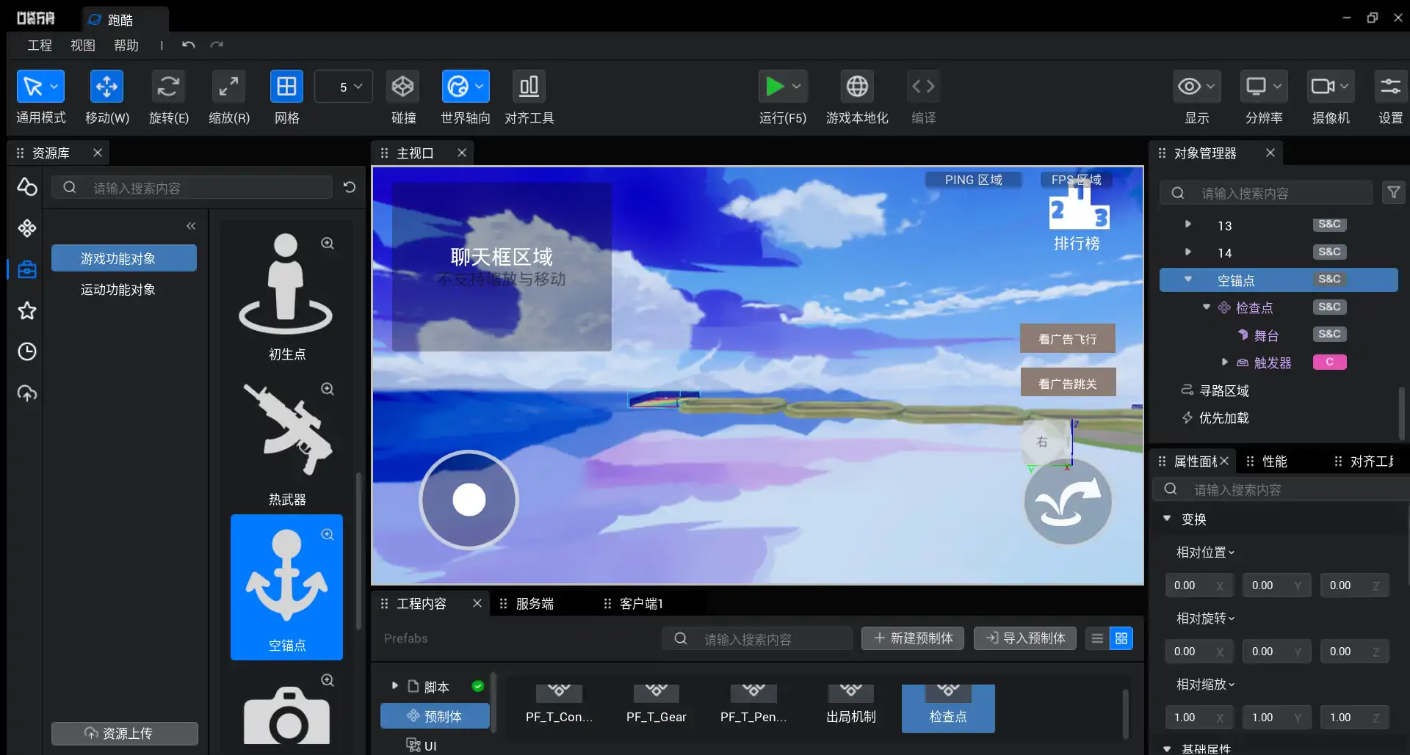Switch to the 服务端 tab
This screenshot has height=755, width=1410.
pyautogui.click(x=535, y=604)
